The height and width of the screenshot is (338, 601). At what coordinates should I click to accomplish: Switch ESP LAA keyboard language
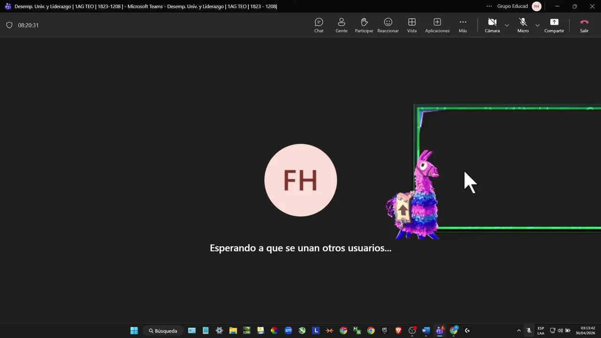click(541, 330)
